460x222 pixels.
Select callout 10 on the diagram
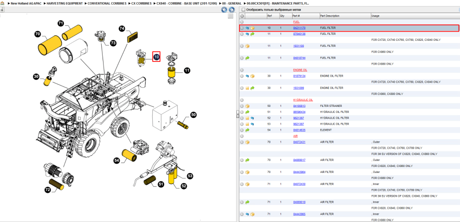(x=156, y=57)
